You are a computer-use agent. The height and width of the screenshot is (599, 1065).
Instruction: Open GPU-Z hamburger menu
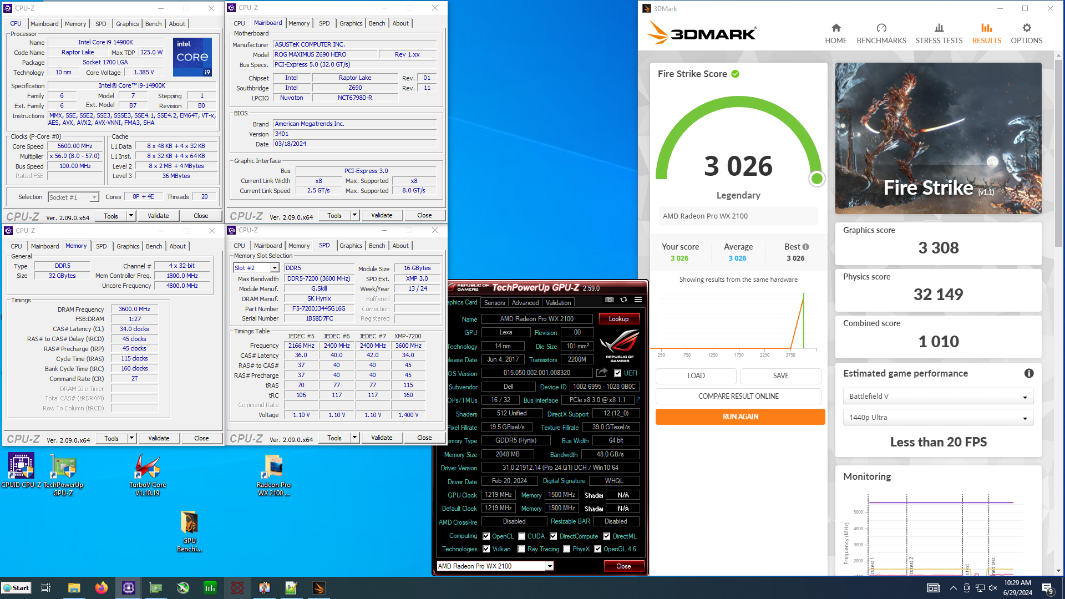[x=638, y=299]
